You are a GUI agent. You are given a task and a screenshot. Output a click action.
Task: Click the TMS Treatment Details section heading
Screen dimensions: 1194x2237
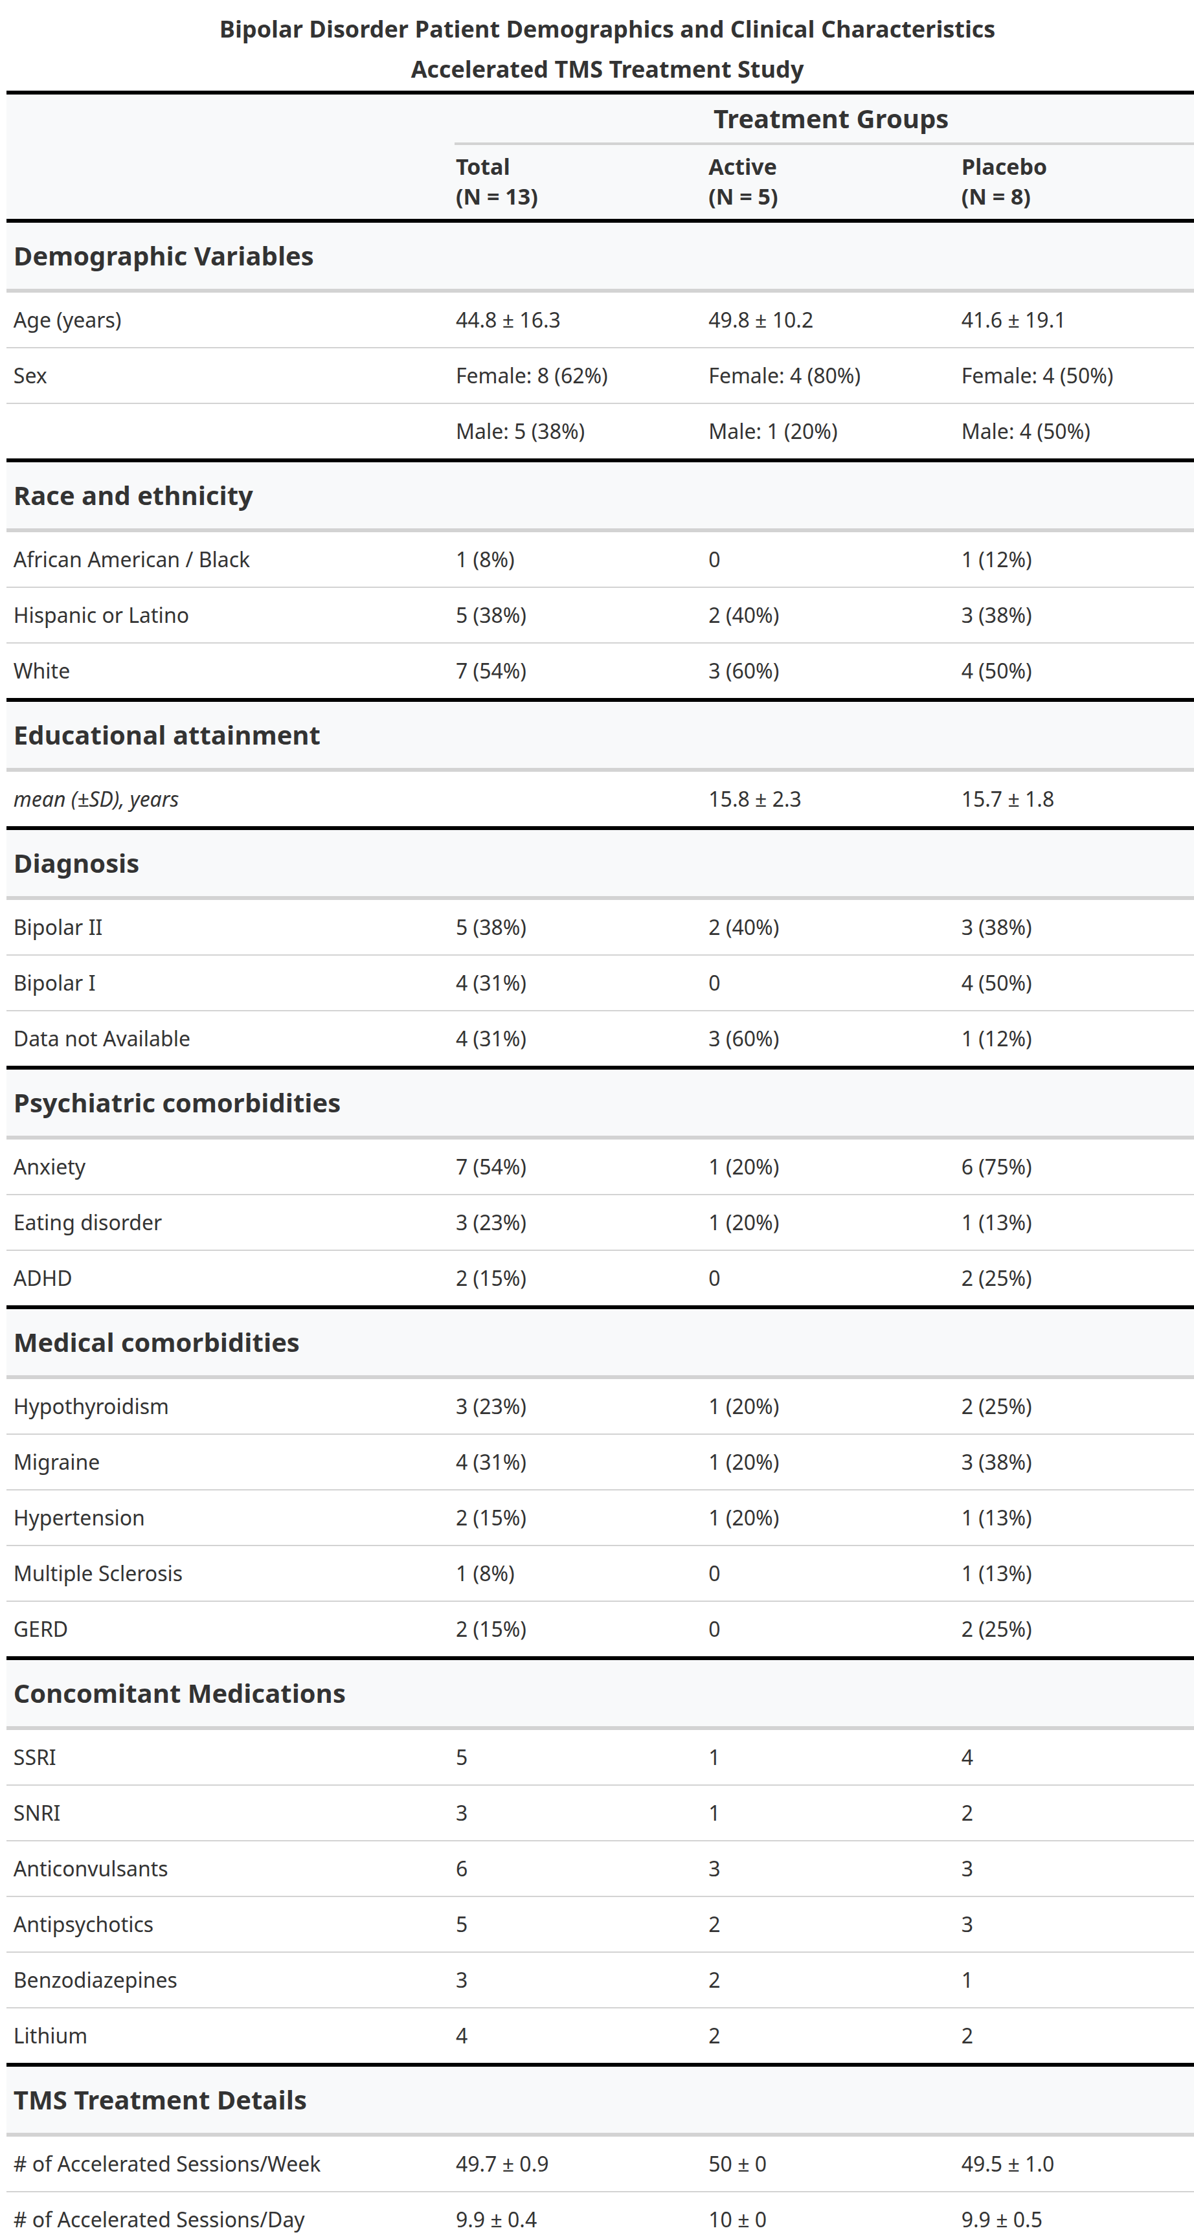click(160, 2100)
